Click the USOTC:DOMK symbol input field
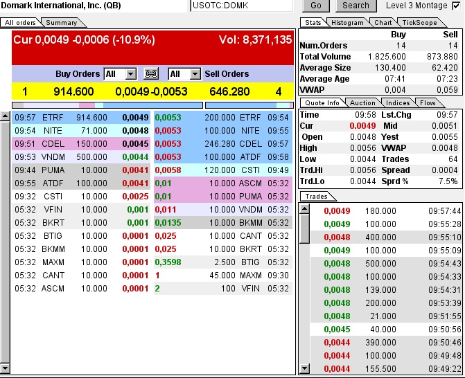This screenshot has height=378, width=465. (x=241, y=6)
